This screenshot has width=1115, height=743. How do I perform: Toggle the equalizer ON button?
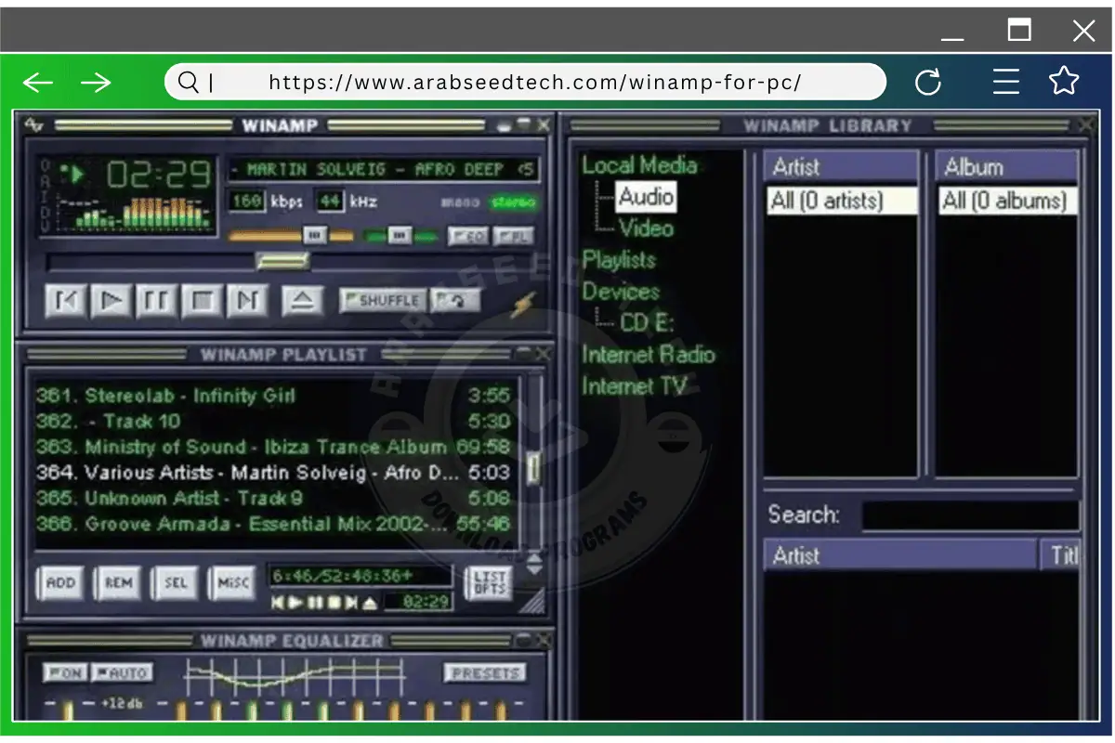pyautogui.click(x=64, y=672)
